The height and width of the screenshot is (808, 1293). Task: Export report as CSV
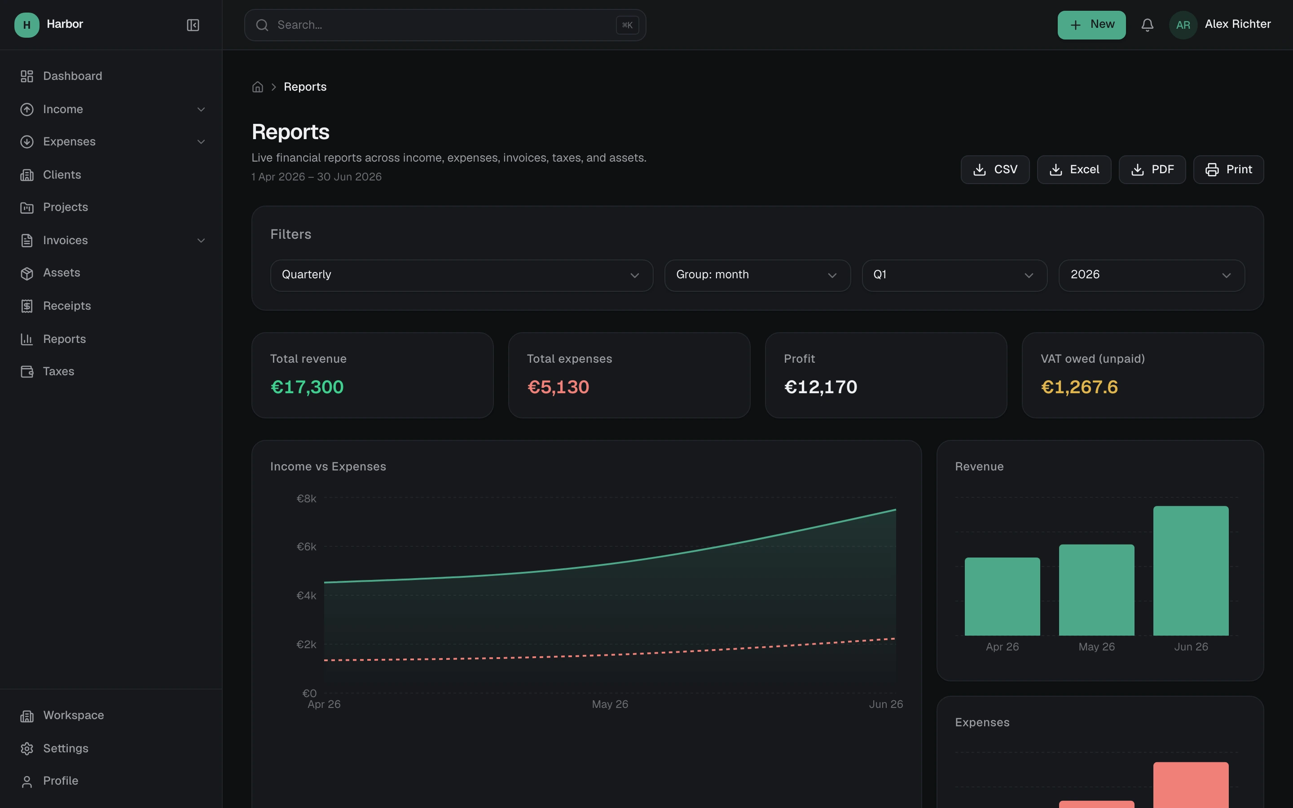(x=995, y=170)
